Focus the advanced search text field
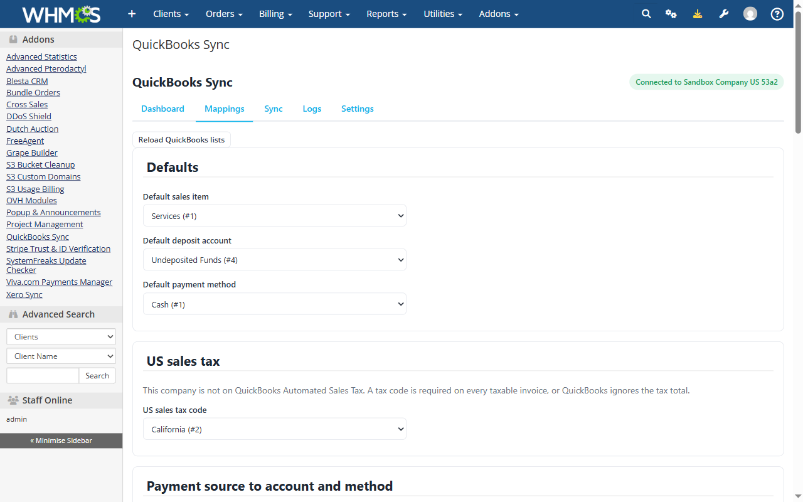Viewport: 803px width, 502px height. [x=43, y=375]
